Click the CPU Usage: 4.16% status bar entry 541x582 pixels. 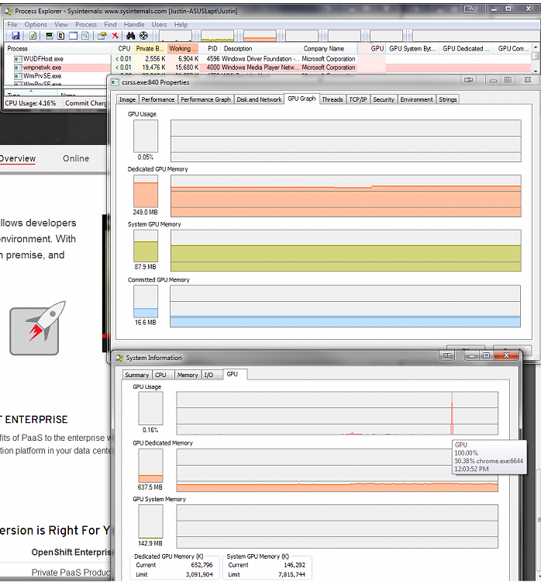click(x=30, y=103)
